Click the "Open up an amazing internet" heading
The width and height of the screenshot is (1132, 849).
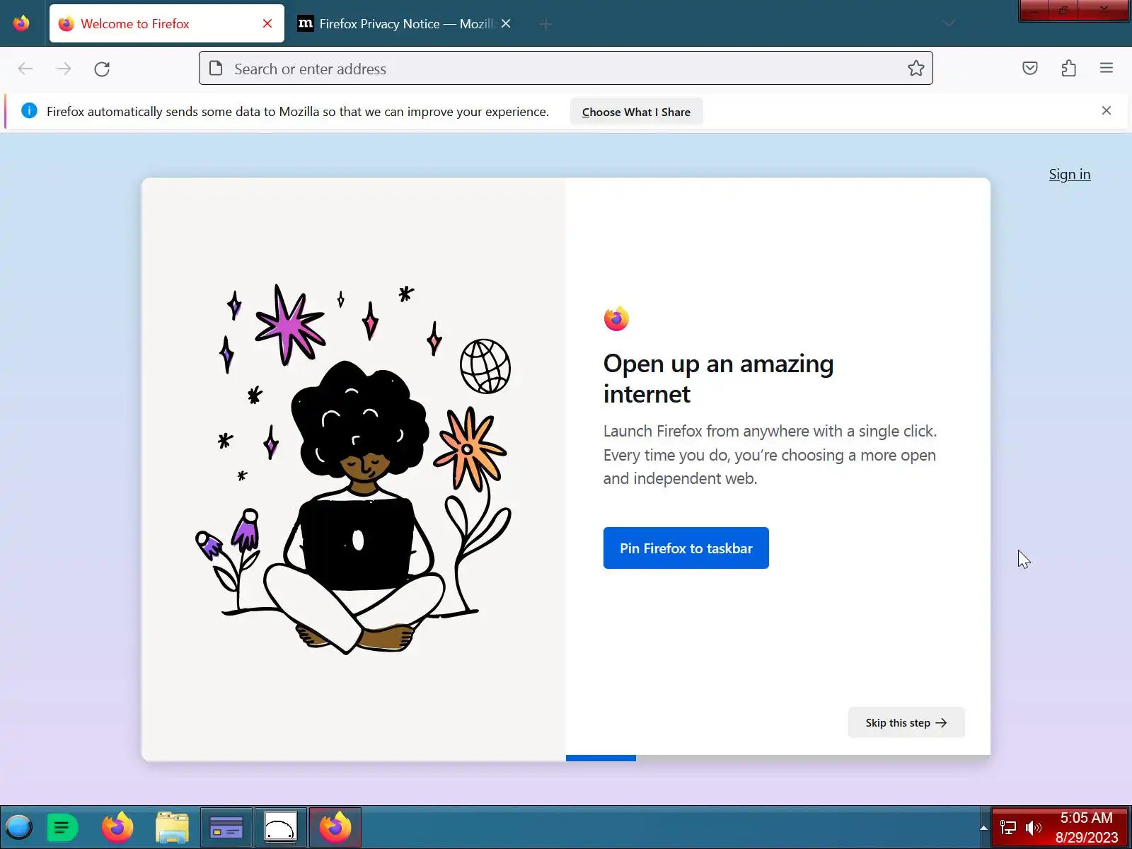(x=718, y=379)
